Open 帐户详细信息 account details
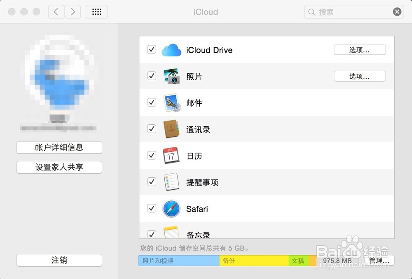The width and height of the screenshot is (412, 279). click(x=59, y=147)
